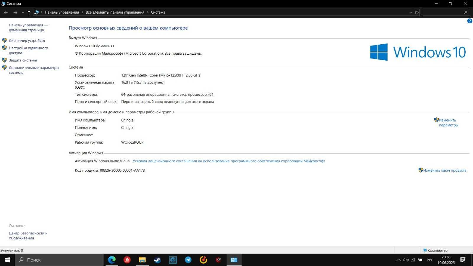Screen dimensions: 473x266
Task: Click the shield icon beside 'Дополнительные параметры системы'
Action: [4, 67]
